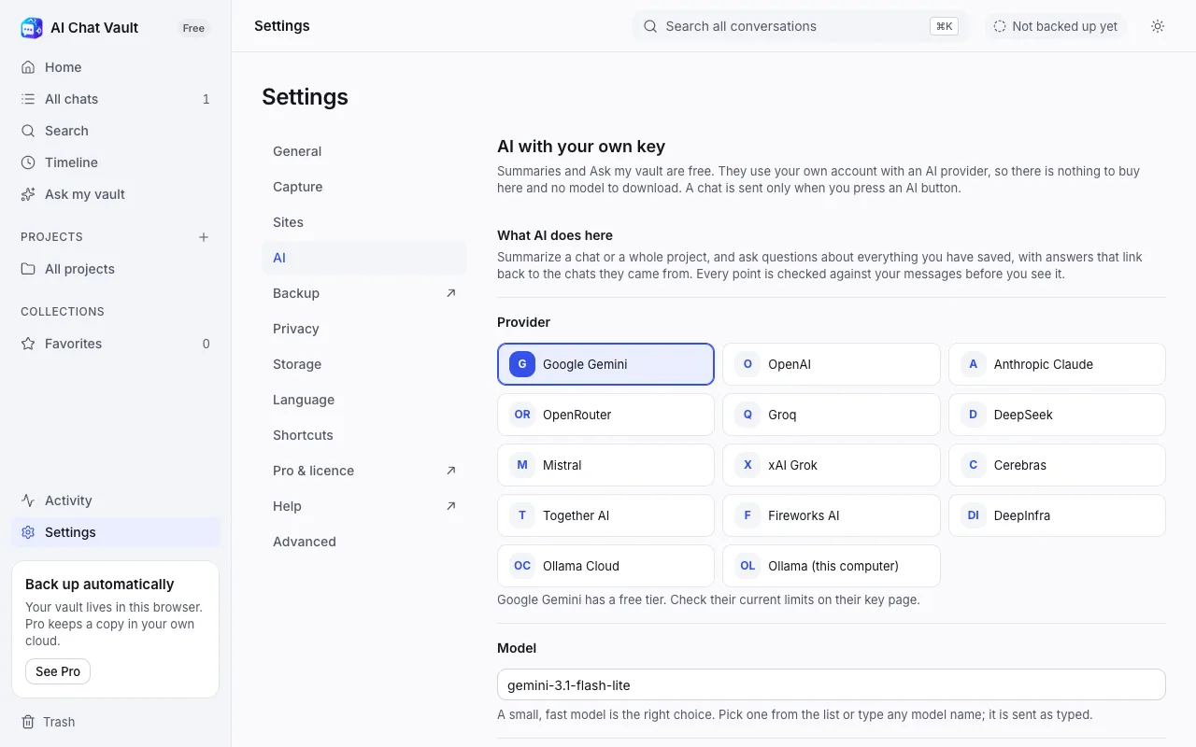Go to Storage settings tab

(x=364, y=364)
